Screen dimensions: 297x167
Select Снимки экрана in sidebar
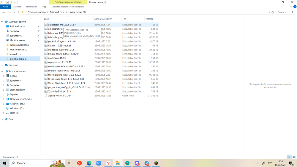pos(18,59)
